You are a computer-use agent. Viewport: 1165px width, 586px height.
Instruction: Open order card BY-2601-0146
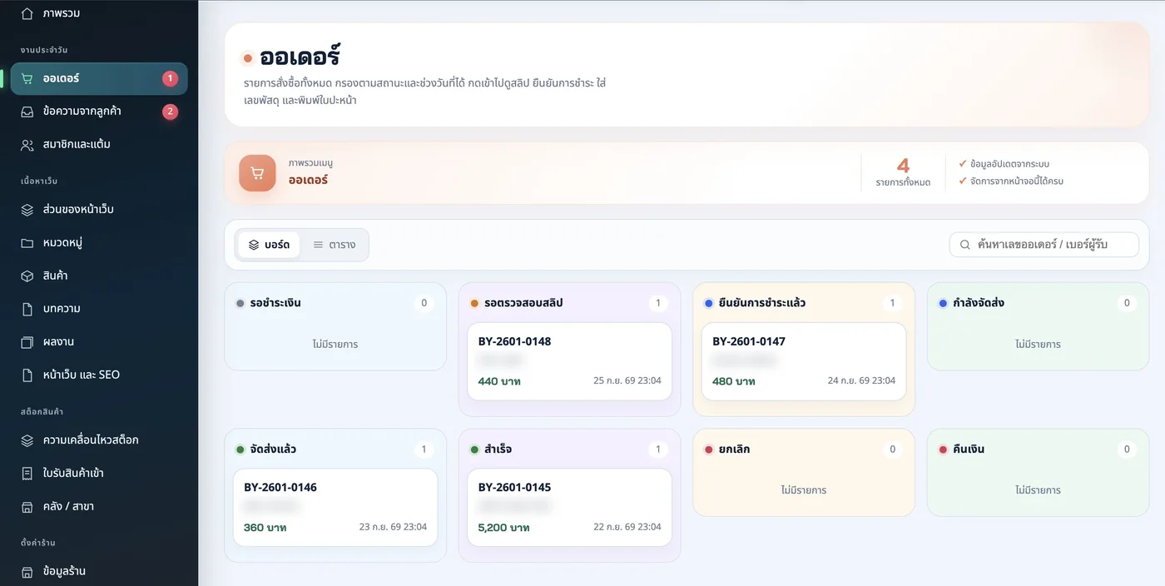pyautogui.click(x=335, y=508)
